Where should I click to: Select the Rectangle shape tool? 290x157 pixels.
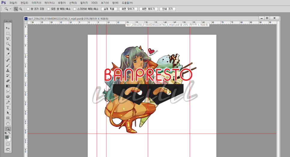[x=8, y=118]
